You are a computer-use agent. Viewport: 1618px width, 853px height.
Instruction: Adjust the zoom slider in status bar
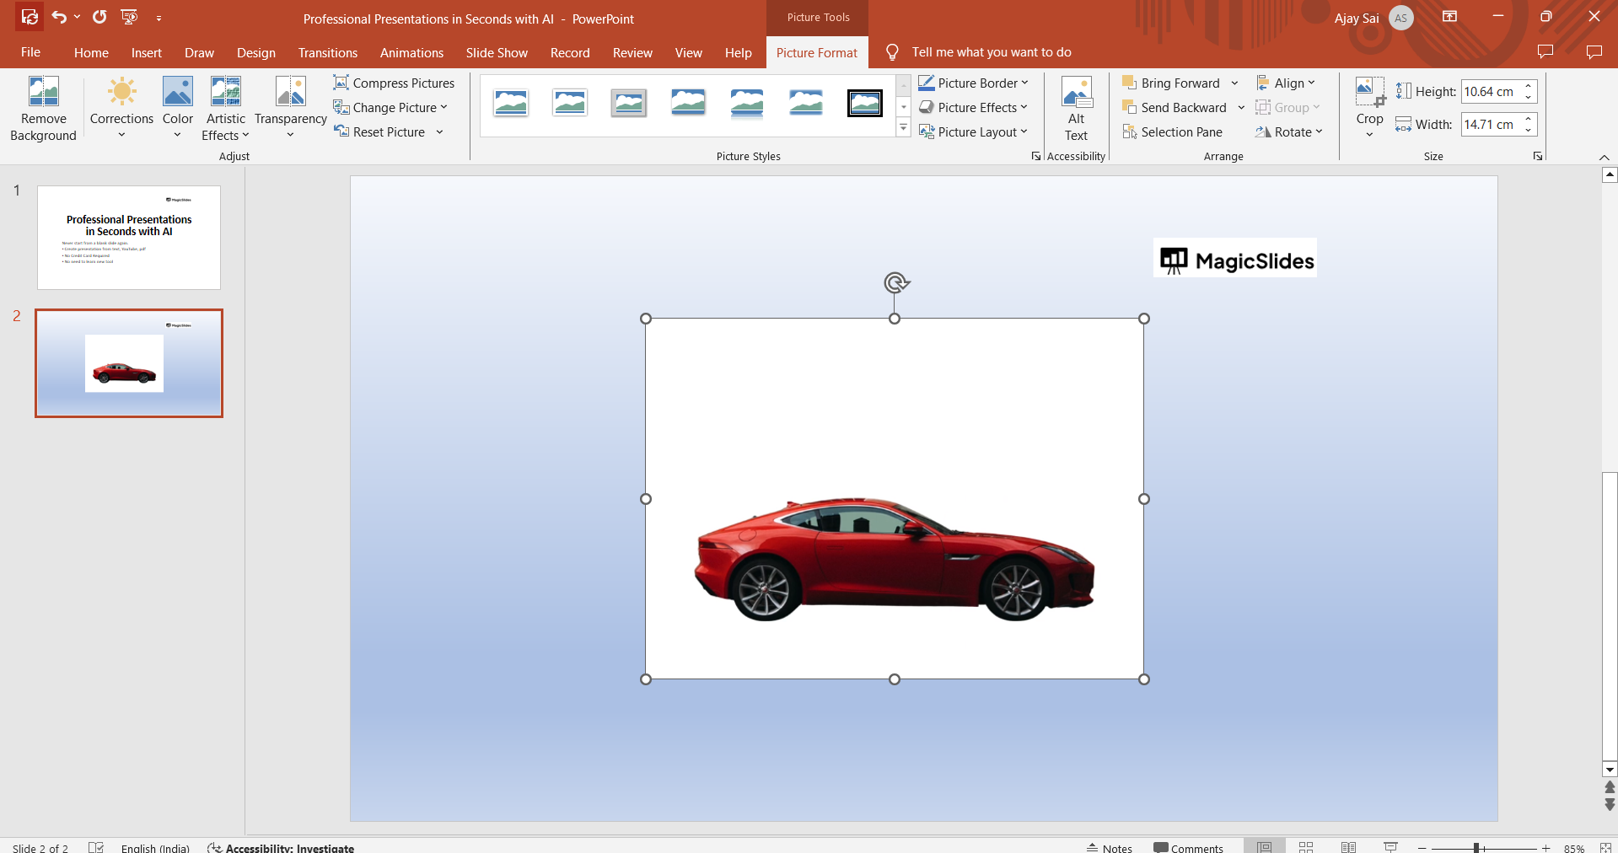click(1476, 848)
